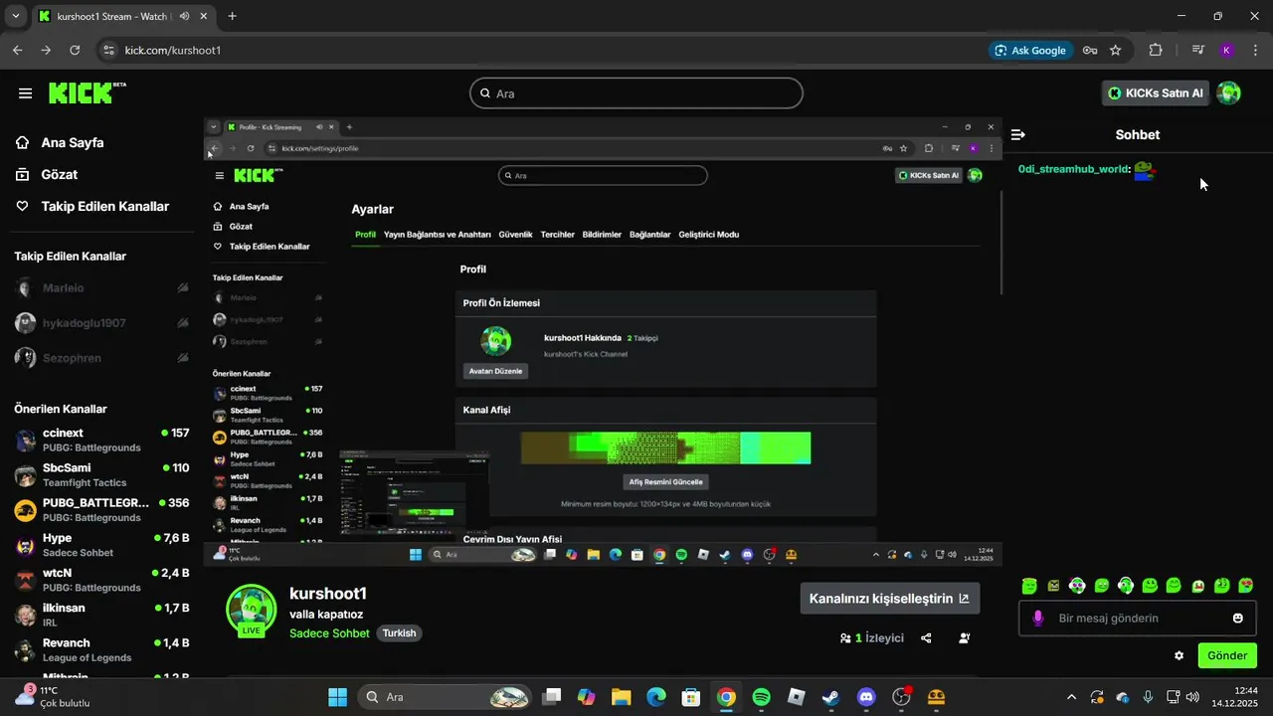This screenshot has width=1273, height=716.
Task: Click the viewers icon beside 1 İzleyici
Action: coord(845,638)
